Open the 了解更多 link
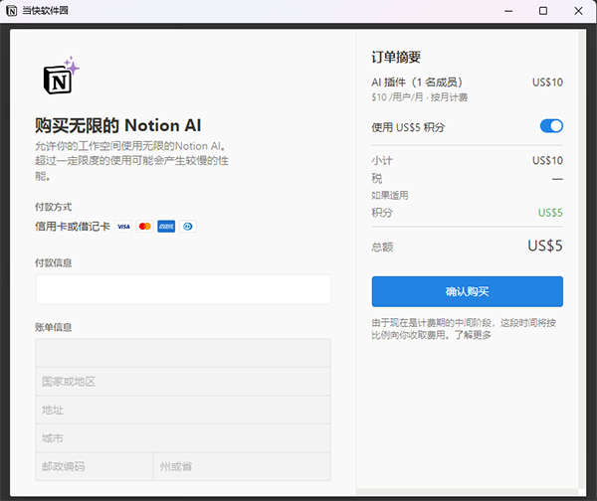 pos(473,335)
